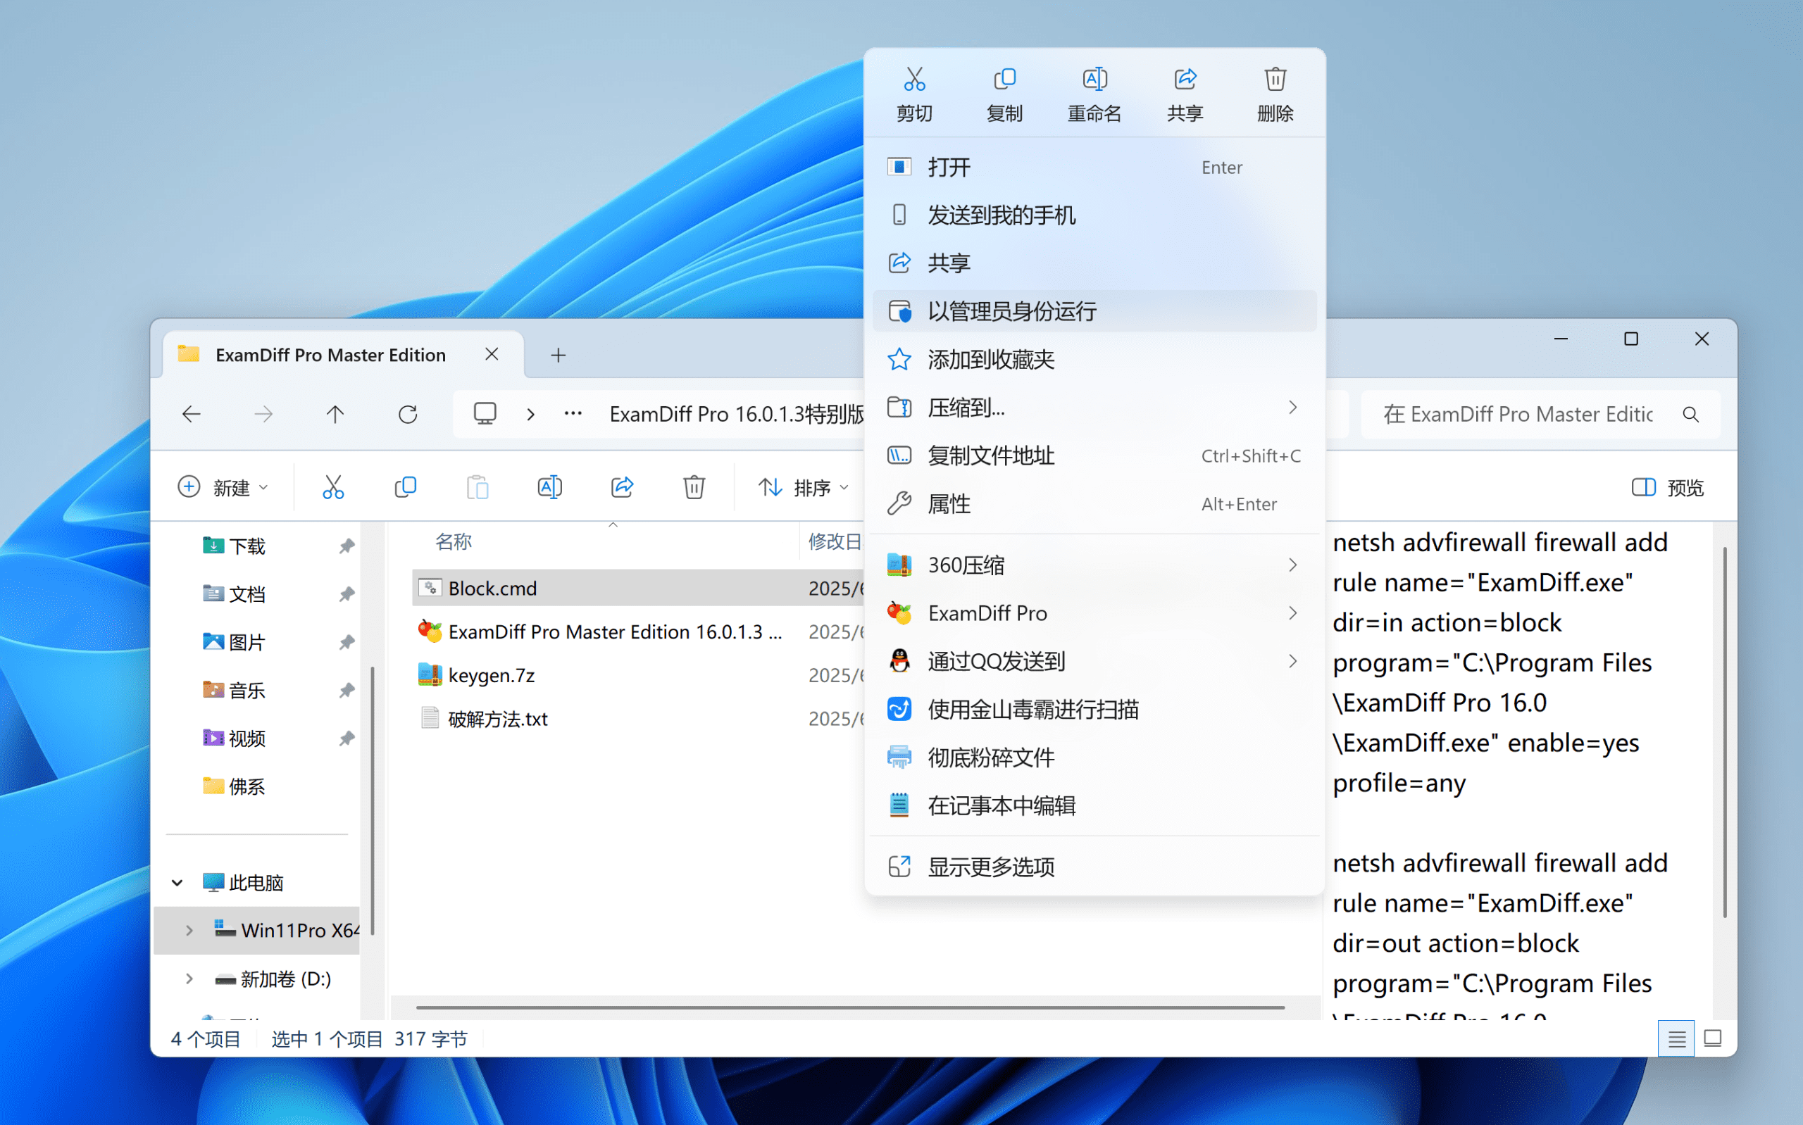1803x1125 pixels.
Task: Click the horizontal scrollbar in file list
Action: coord(850,1007)
